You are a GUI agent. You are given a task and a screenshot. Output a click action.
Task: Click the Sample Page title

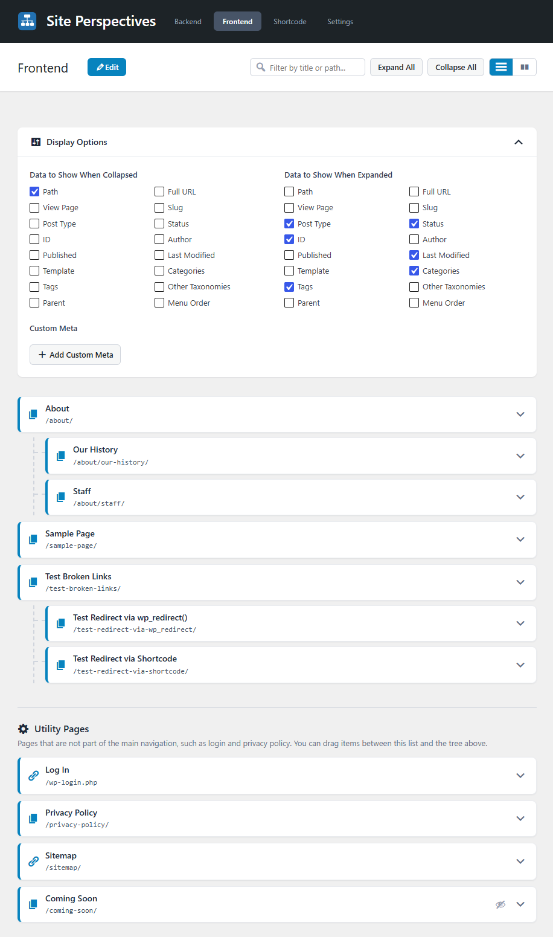(70, 533)
